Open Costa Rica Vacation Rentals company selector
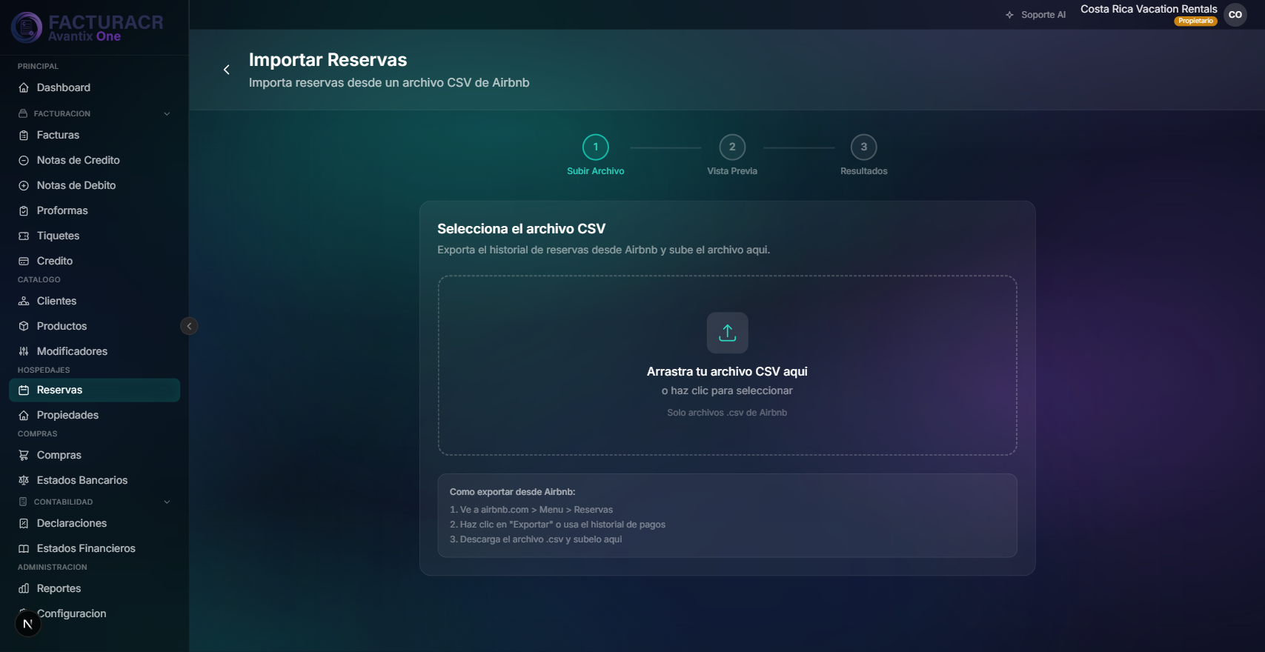This screenshot has width=1265, height=652. [x=1148, y=10]
